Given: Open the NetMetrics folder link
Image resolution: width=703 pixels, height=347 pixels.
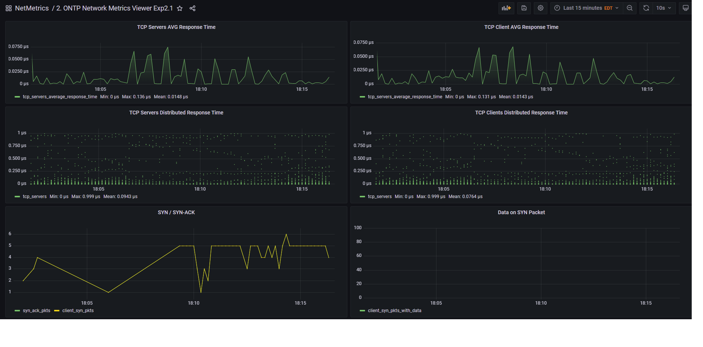Looking at the screenshot, I should [x=32, y=8].
